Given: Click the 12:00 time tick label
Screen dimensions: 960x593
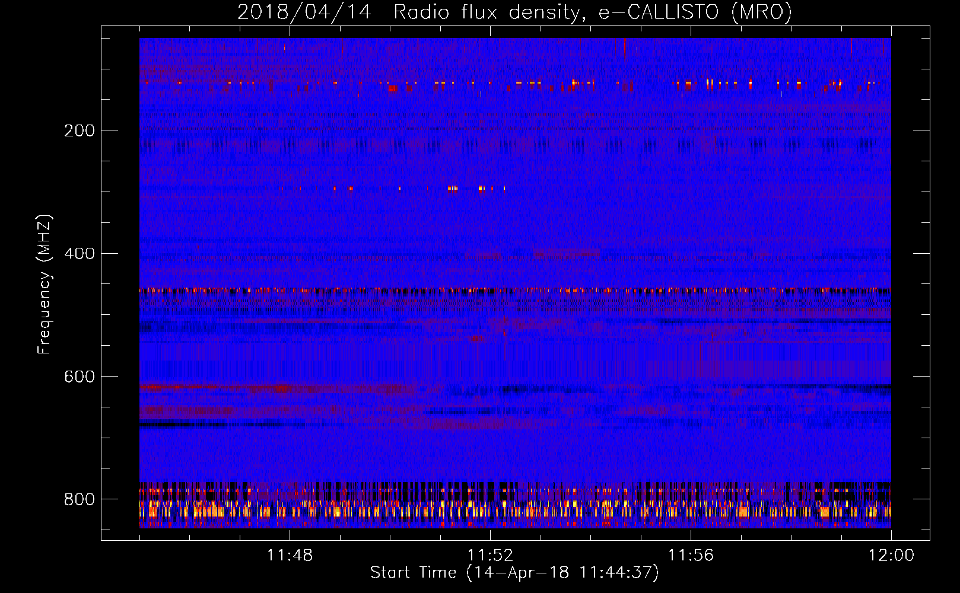Looking at the screenshot, I should [x=891, y=555].
